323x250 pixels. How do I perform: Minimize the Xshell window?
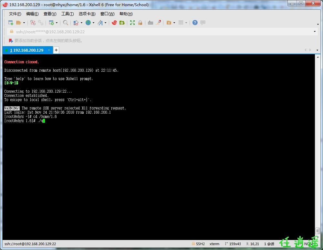(x=292, y=4)
